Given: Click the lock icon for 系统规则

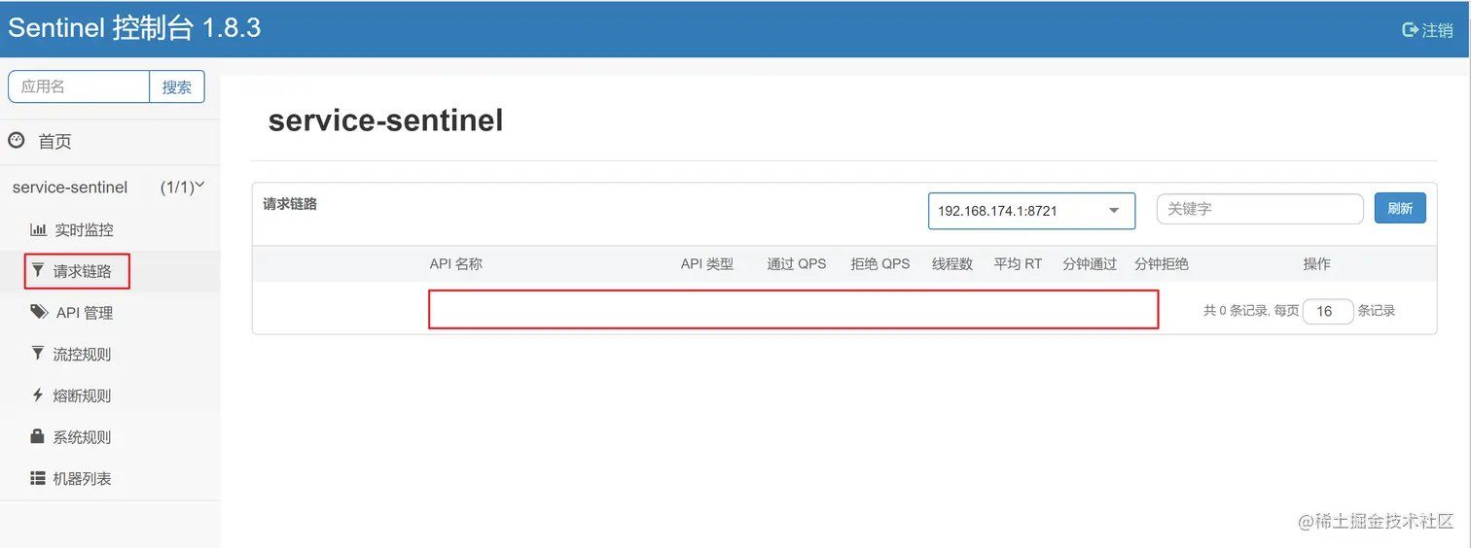Looking at the screenshot, I should [x=38, y=436].
